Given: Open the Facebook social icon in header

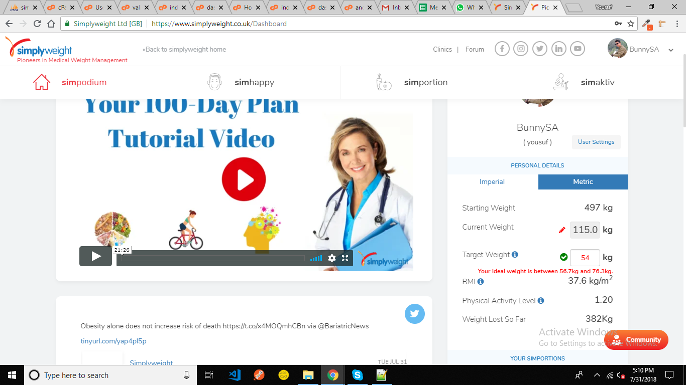Looking at the screenshot, I should 502,49.
